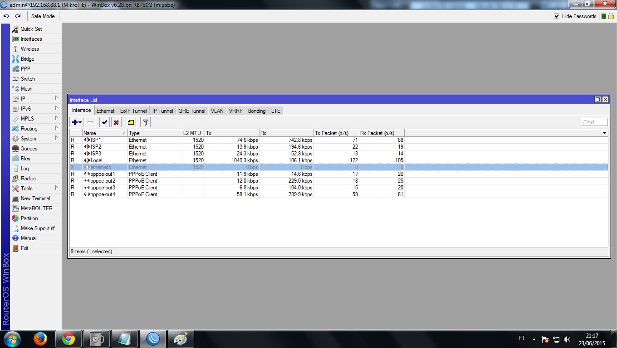
Task: Select the ISP3 interface row
Action: [338, 154]
